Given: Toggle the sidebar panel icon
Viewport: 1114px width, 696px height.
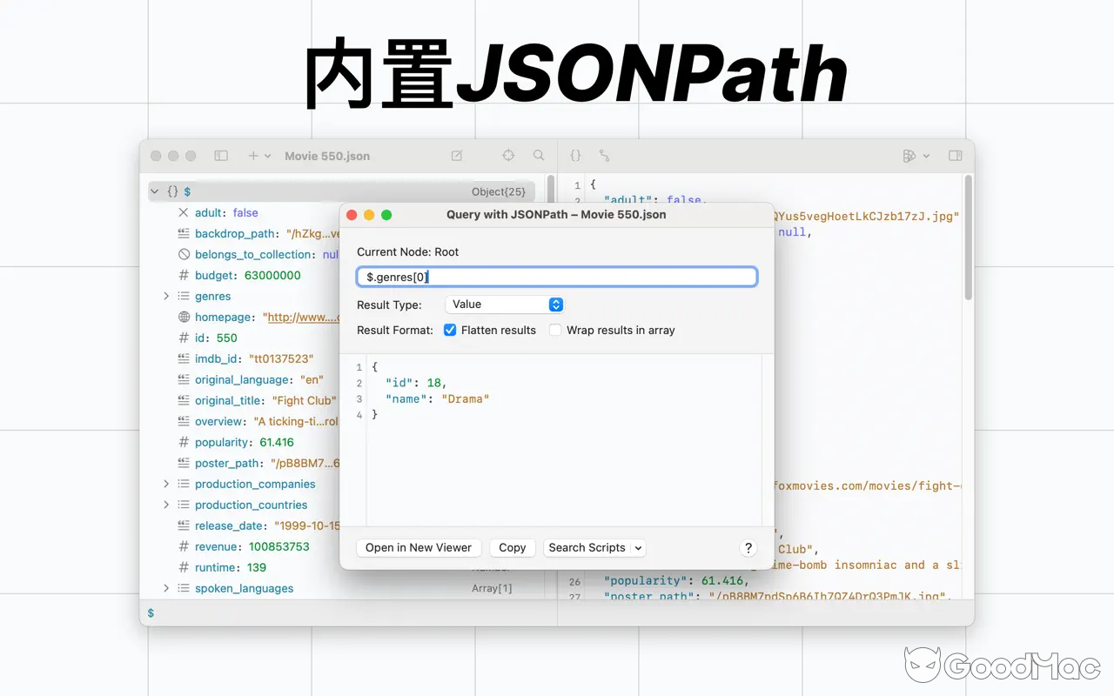Looking at the screenshot, I should coord(220,155).
